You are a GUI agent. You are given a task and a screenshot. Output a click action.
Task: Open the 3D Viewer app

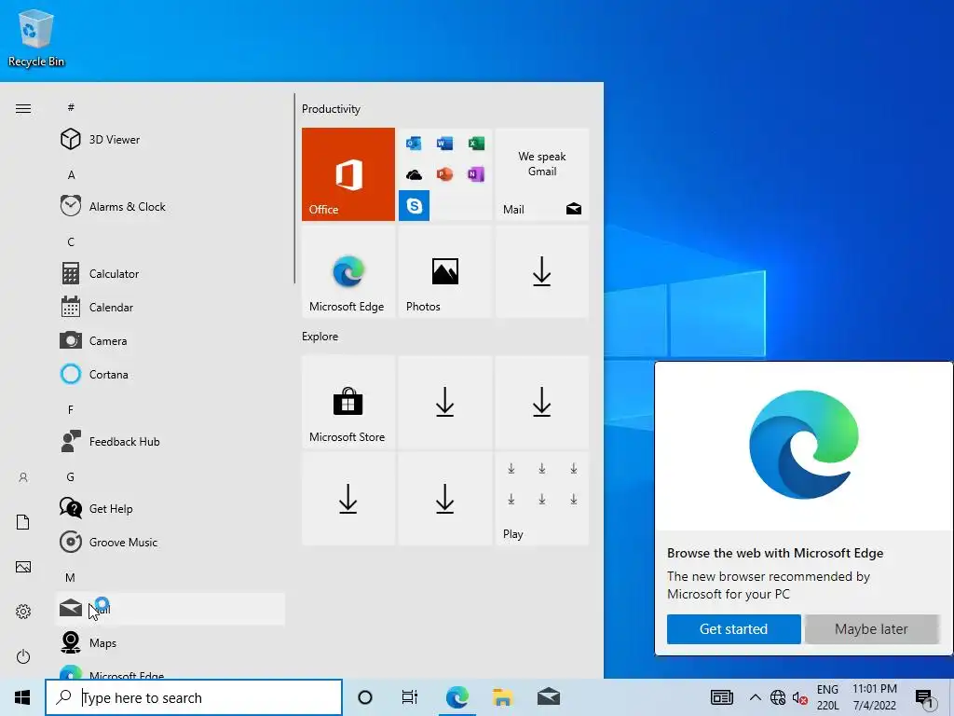click(170, 140)
